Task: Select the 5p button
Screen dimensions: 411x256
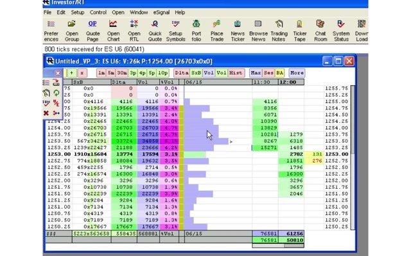Action: pos(152,73)
